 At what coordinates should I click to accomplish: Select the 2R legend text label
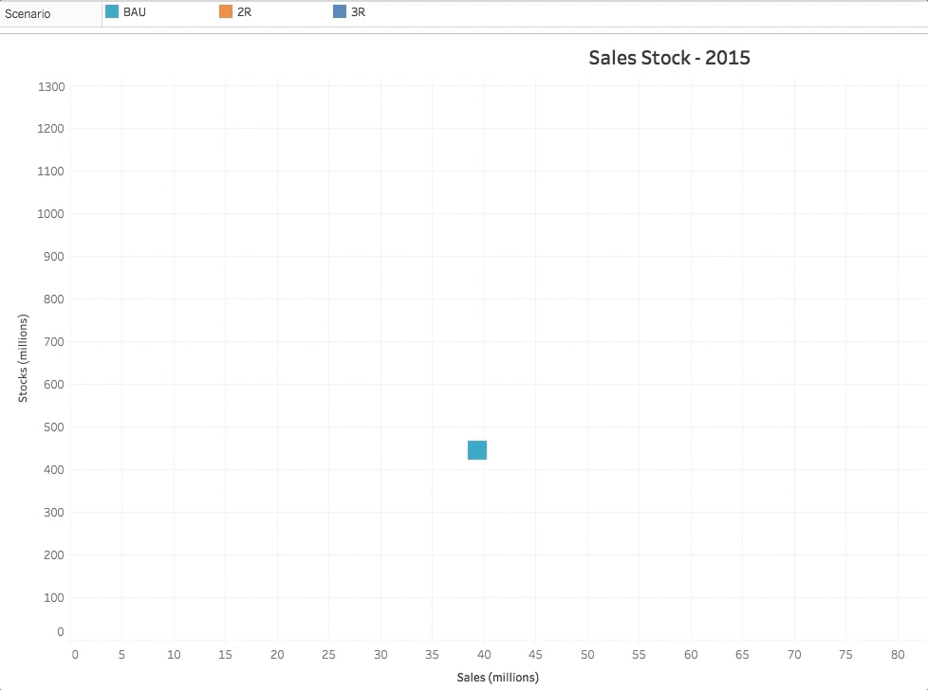tap(244, 13)
